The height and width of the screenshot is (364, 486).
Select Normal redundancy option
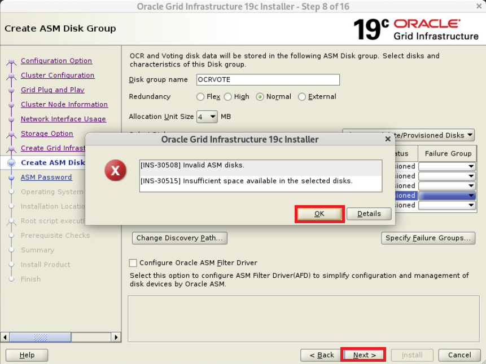260,97
